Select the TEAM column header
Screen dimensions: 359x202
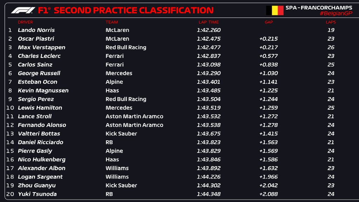(x=112, y=22)
